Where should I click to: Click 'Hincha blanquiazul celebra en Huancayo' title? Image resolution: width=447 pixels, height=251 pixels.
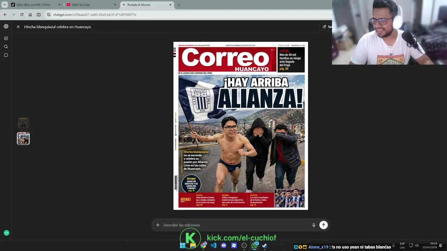57,27
